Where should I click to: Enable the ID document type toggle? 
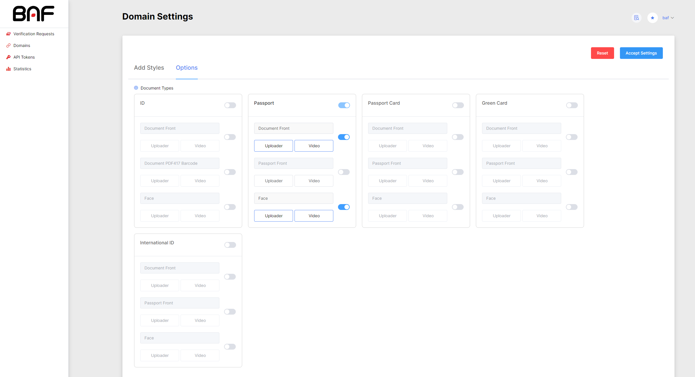[x=230, y=105]
